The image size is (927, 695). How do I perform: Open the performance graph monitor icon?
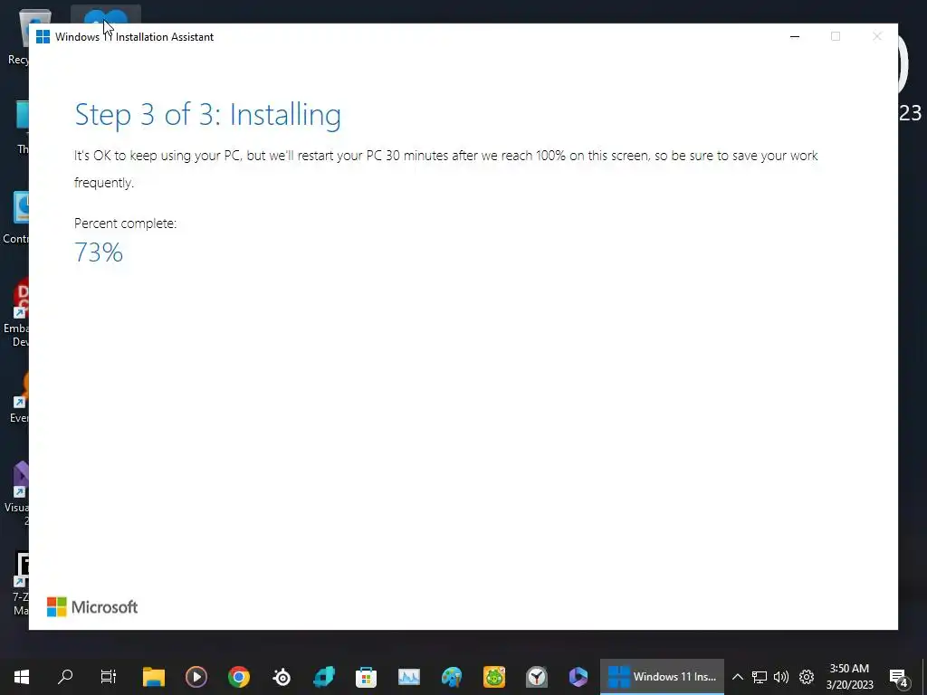click(408, 677)
